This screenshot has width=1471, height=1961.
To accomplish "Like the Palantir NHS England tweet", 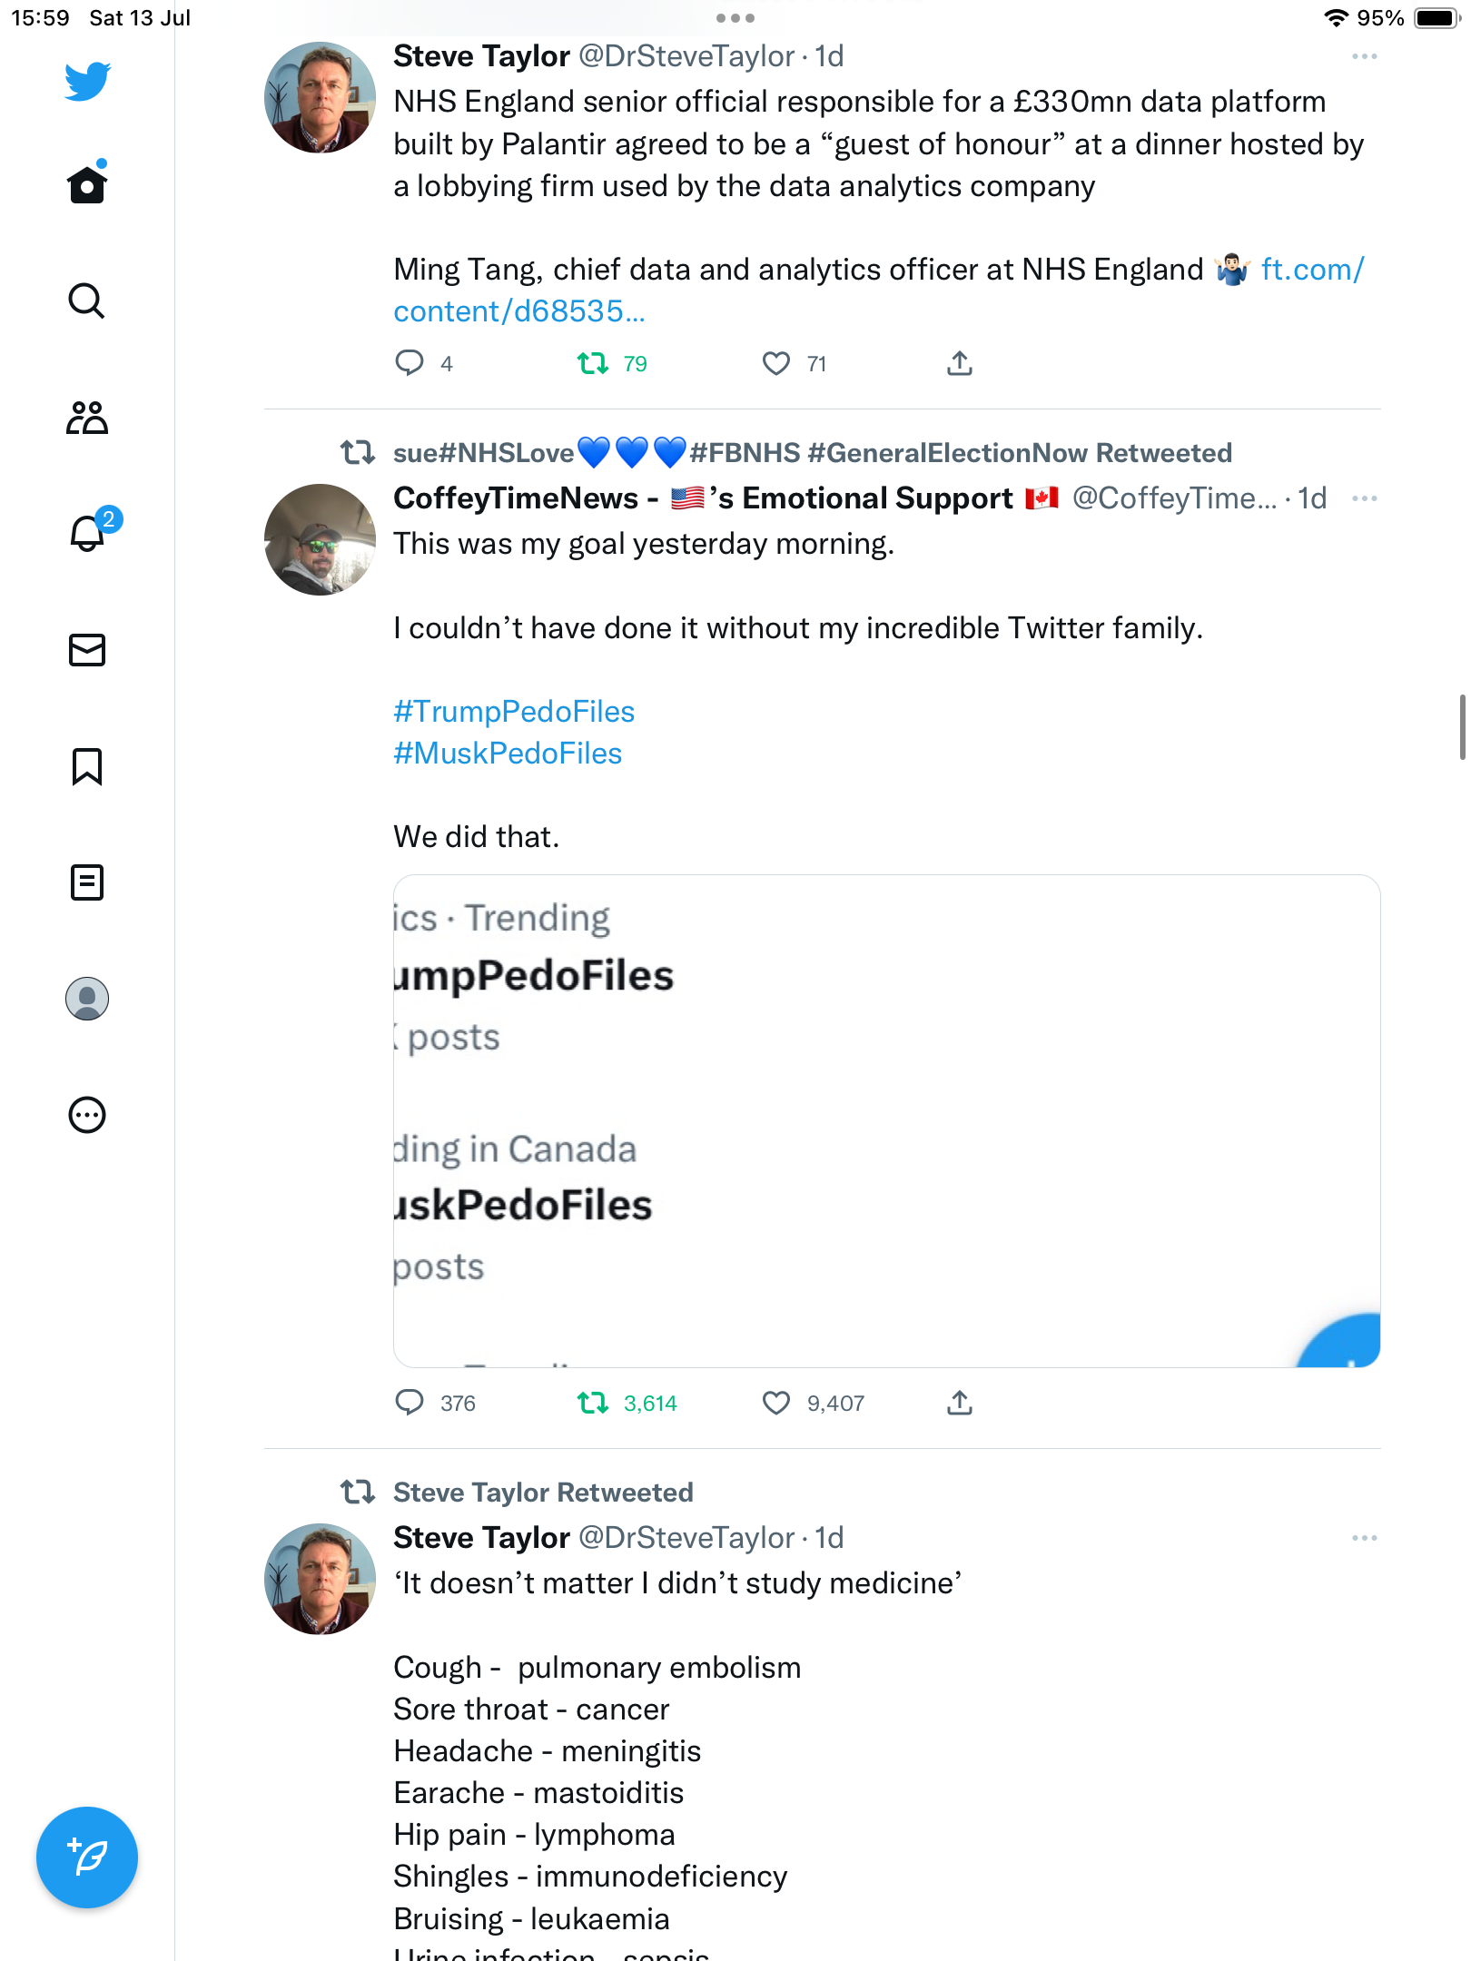I will point(776,364).
